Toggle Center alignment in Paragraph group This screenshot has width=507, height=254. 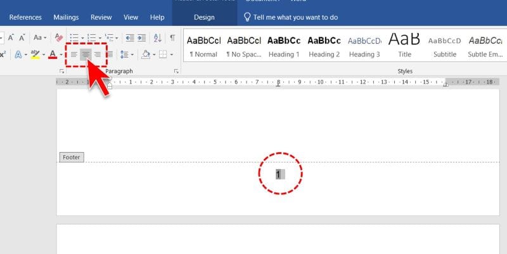[85, 54]
